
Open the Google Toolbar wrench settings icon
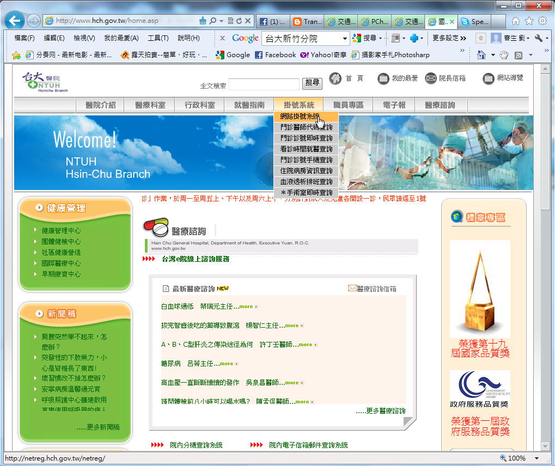539,38
